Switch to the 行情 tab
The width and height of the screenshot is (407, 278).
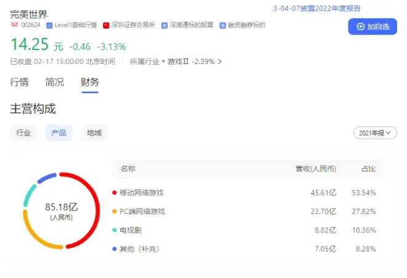point(19,83)
